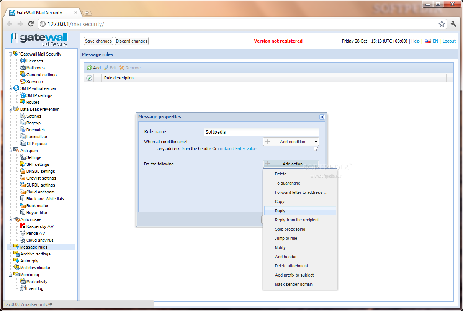Image resolution: width=463 pixels, height=311 pixels.
Task: Open new browser tab button
Action: point(87,13)
